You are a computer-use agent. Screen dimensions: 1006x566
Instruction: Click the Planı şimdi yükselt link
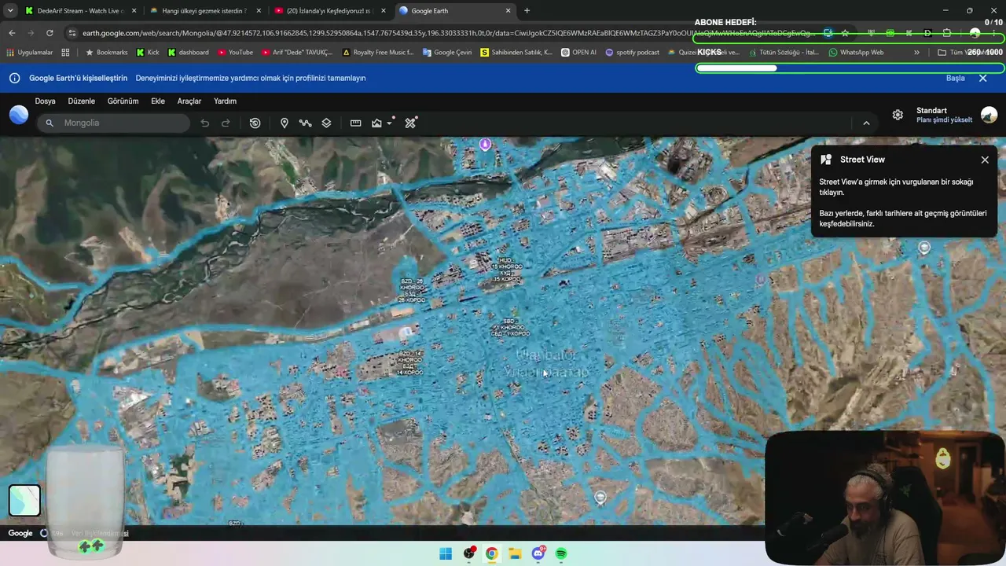tap(944, 120)
